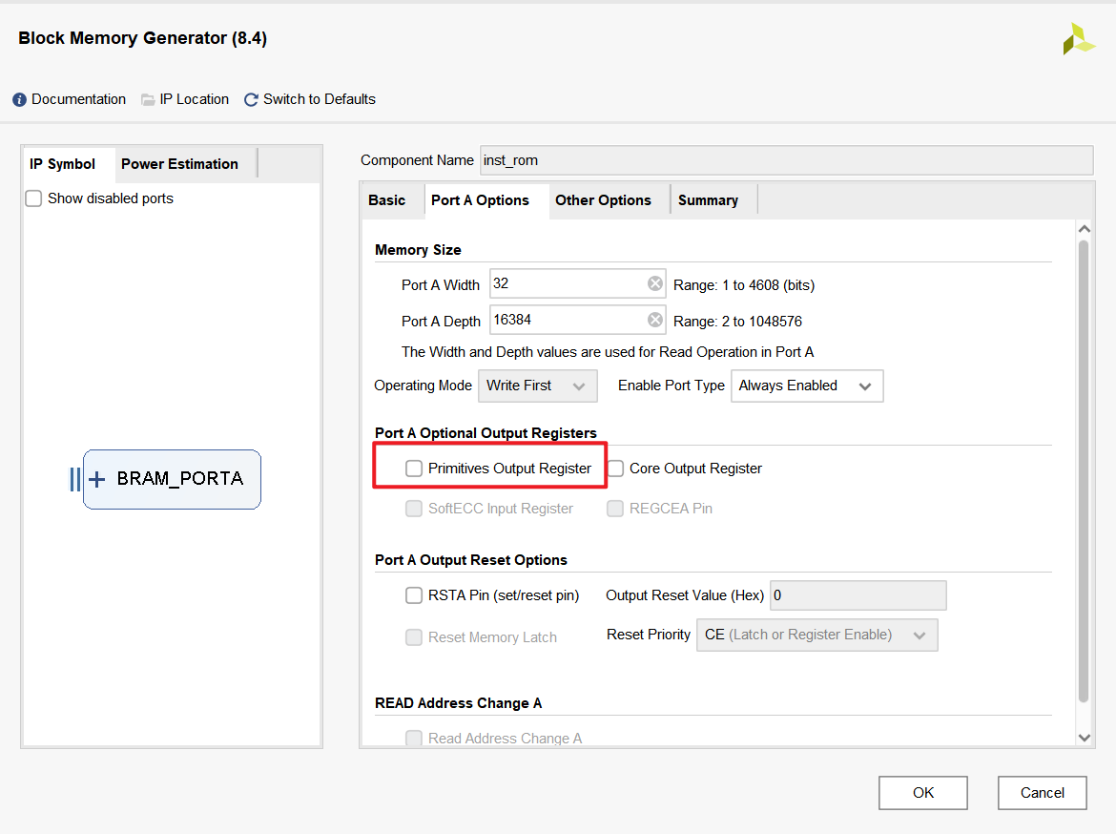The height and width of the screenshot is (834, 1116).
Task: Click the Operating Mode label
Action: [423, 386]
